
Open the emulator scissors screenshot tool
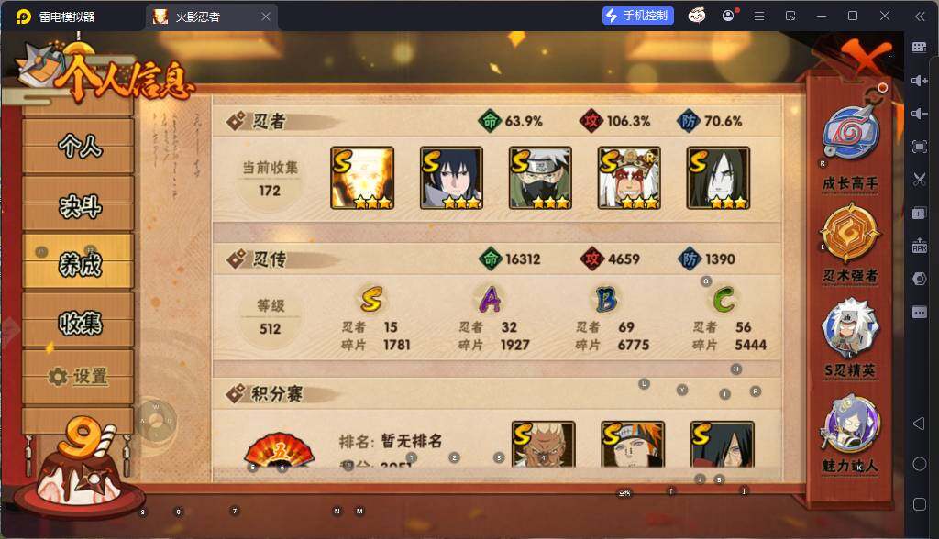919,180
